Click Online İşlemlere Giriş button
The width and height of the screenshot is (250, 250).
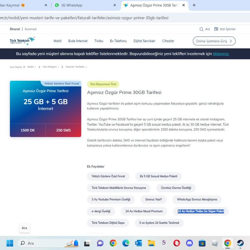point(214,41)
